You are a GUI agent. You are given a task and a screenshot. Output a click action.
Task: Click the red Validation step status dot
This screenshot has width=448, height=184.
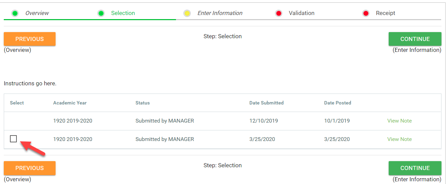coord(279,13)
